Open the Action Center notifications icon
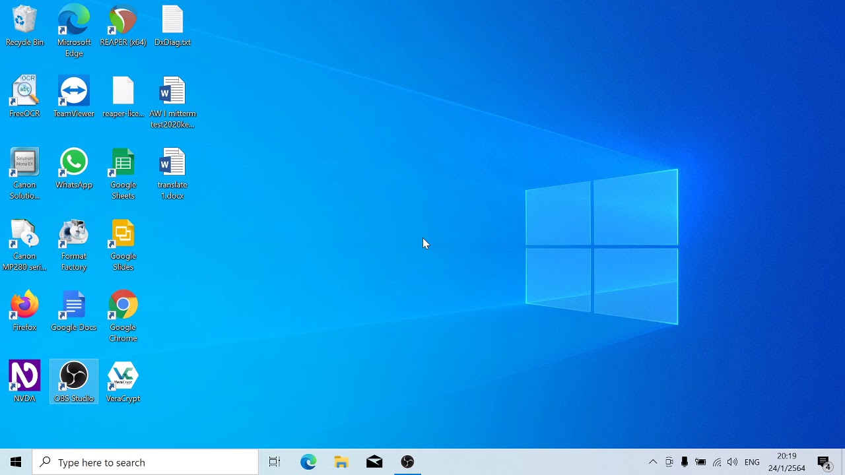845x475 pixels. pyautogui.click(x=825, y=462)
